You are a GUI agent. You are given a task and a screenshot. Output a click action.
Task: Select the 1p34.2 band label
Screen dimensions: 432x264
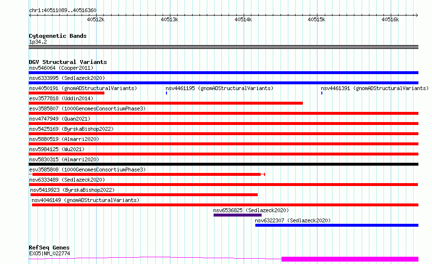pyautogui.click(x=38, y=42)
